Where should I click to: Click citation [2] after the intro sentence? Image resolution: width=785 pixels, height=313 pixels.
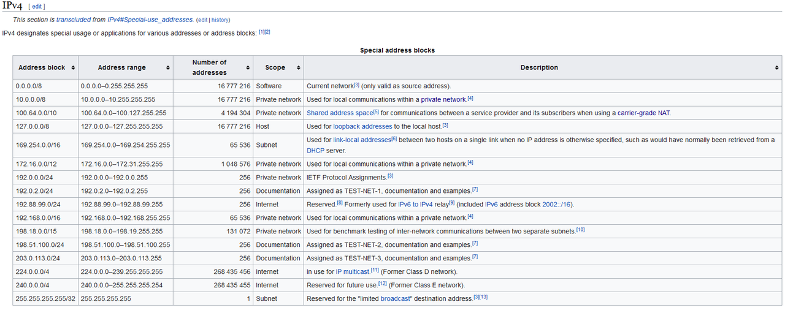pyautogui.click(x=267, y=31)
